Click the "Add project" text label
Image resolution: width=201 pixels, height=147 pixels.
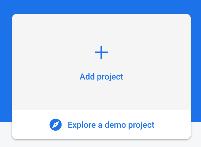[x=101, y=77]
